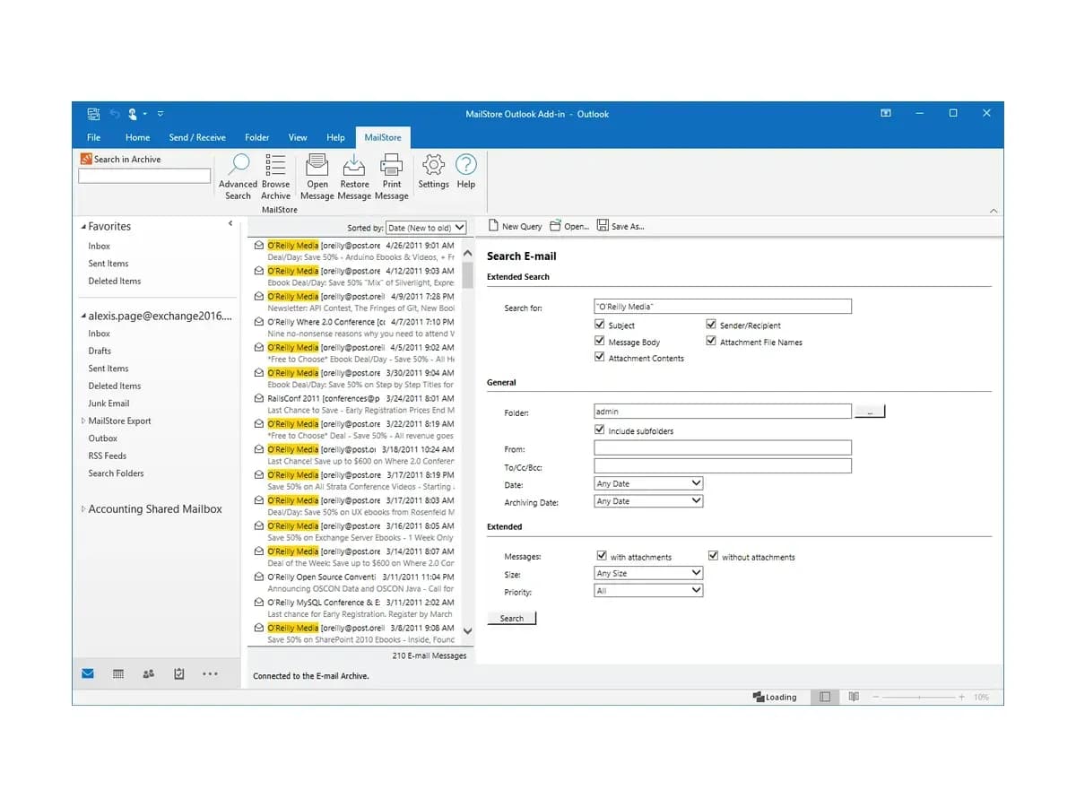Screen dimensions: 1076x807
Task: Switch to People view in navigation bar
Action: (149, 673)
